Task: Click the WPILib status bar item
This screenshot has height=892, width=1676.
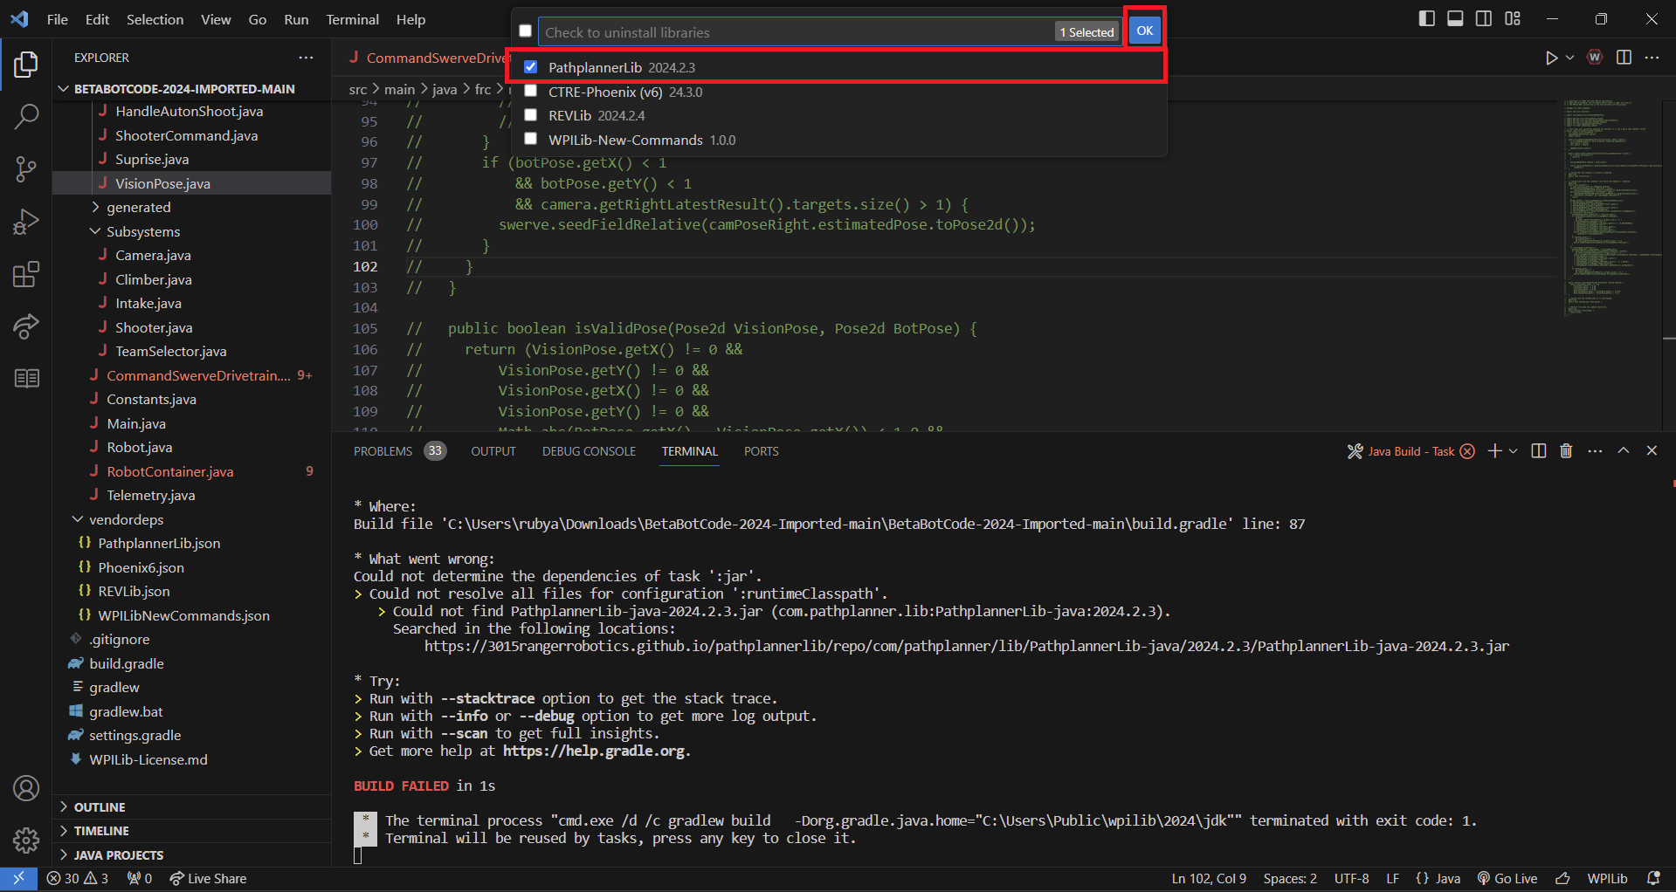Action: [1607, 879]
